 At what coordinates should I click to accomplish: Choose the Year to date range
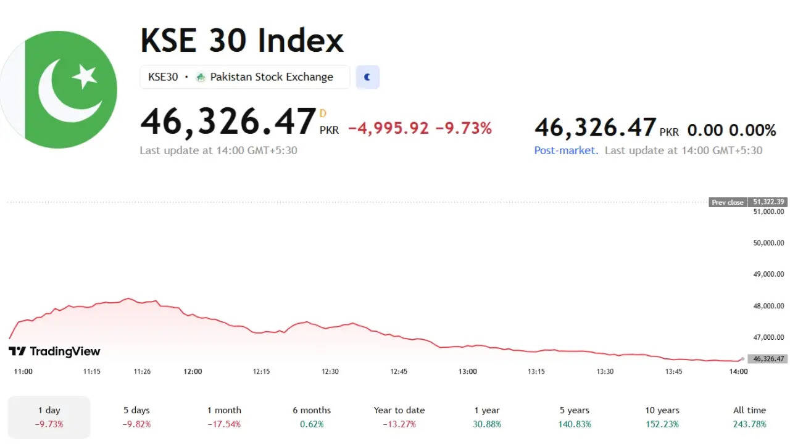point(399,416)
